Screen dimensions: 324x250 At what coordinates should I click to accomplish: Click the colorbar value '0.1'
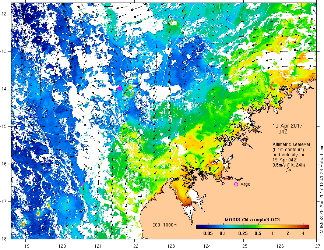point(222,233)
